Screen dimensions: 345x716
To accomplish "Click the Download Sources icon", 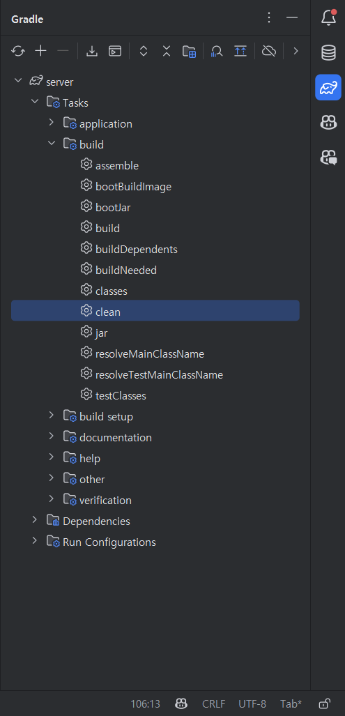I will 92,51.
